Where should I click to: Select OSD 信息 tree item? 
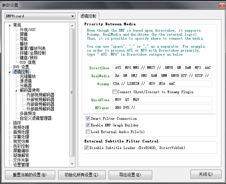coord(28,62)
